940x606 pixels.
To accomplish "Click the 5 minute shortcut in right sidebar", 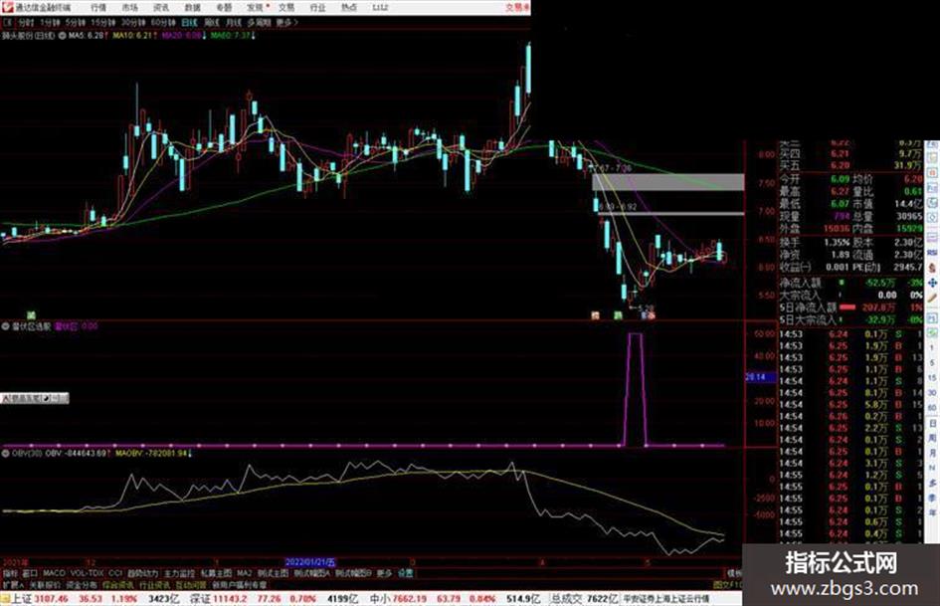I will pyautogui.click(x=932, y=362).
